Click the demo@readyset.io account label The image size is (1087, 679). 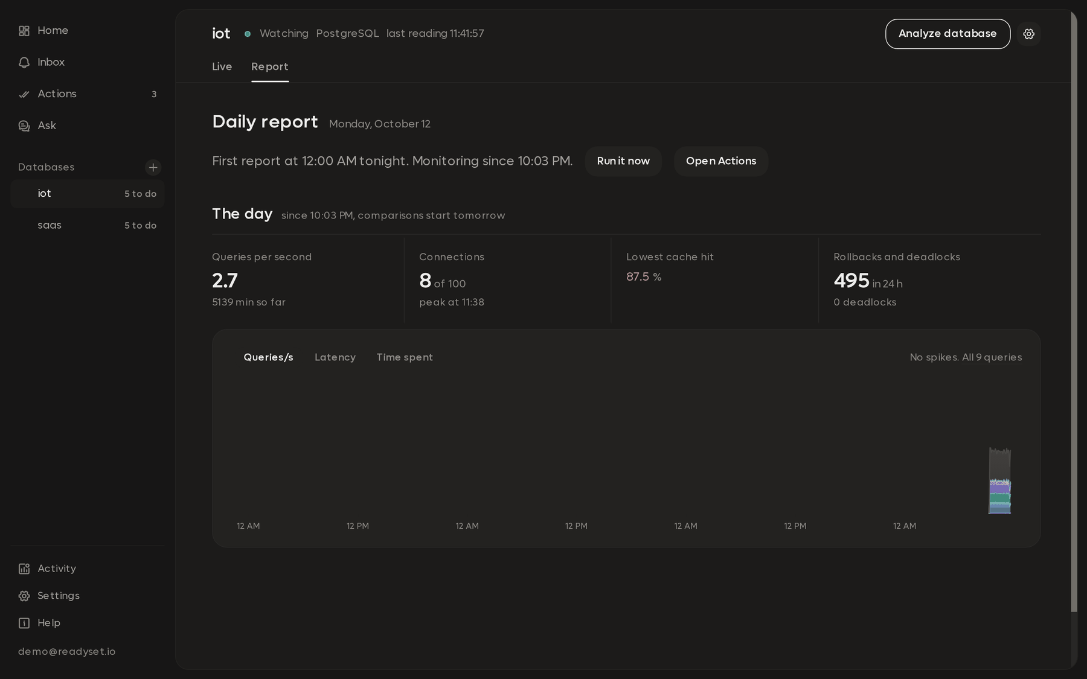67,652
